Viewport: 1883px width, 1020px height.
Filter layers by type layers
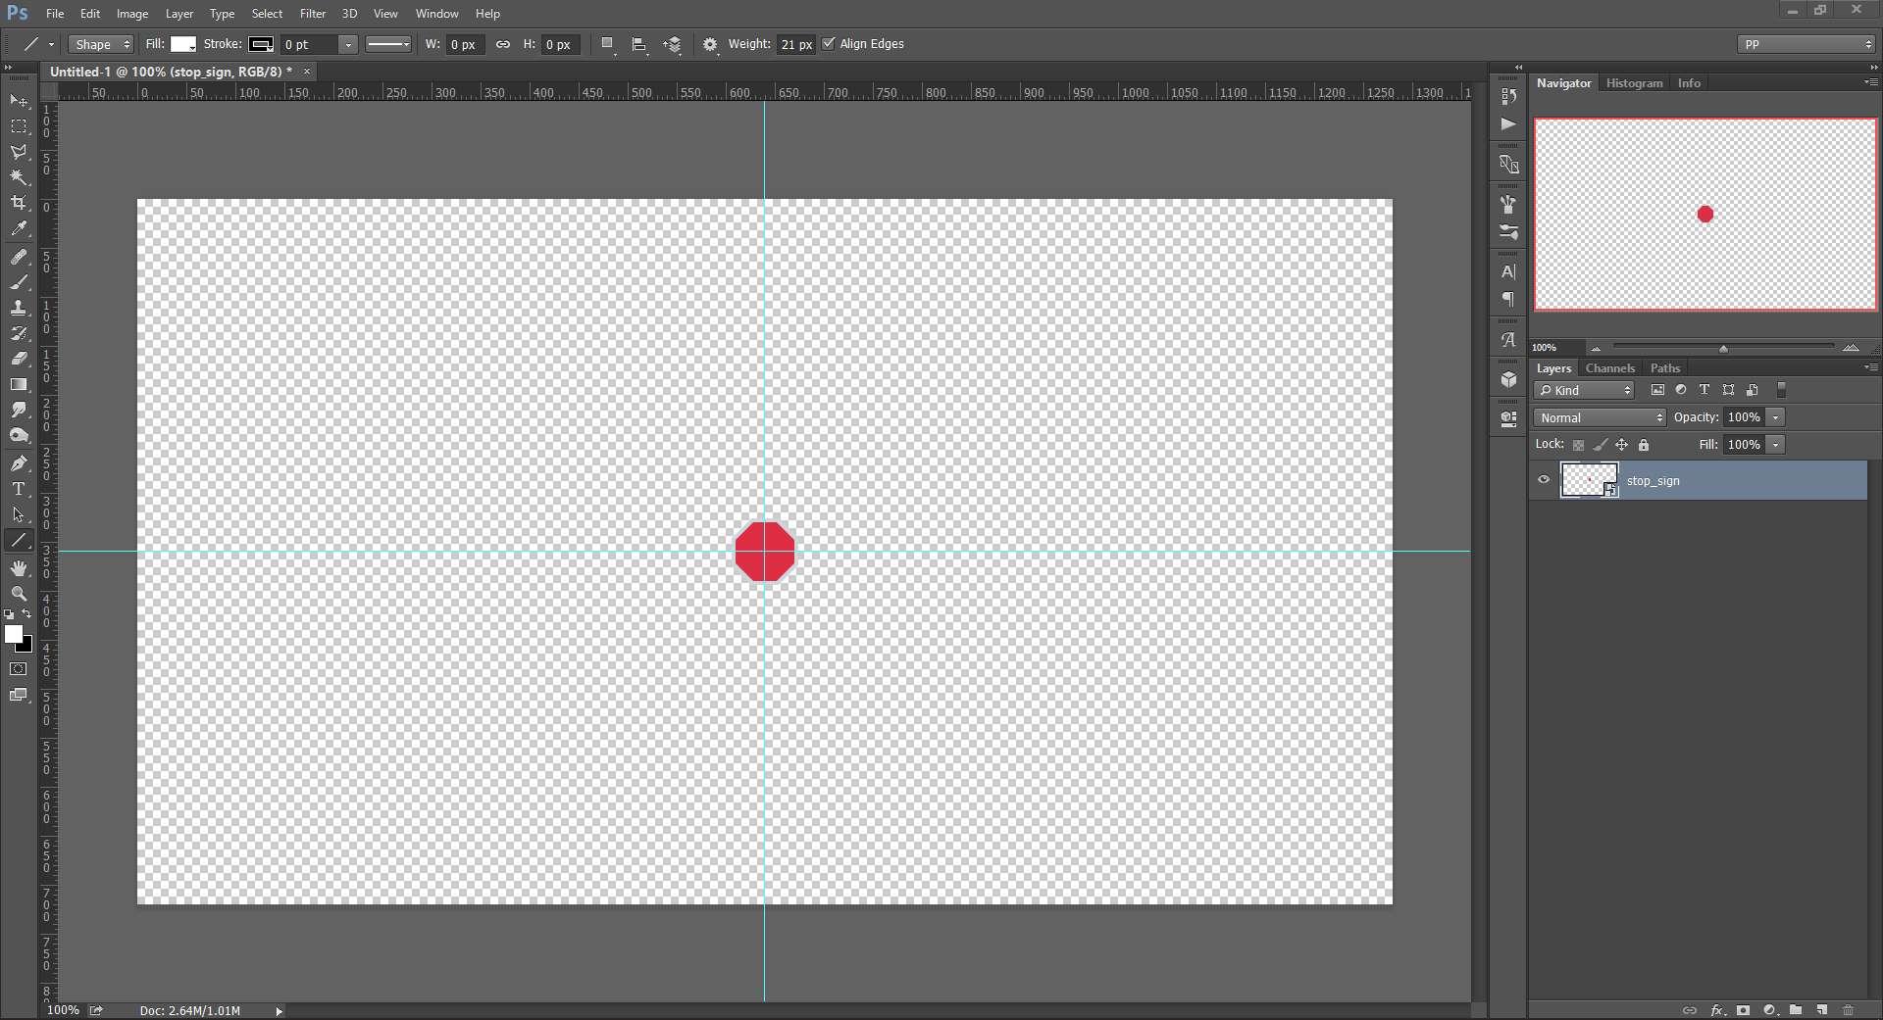[1705, 390]
